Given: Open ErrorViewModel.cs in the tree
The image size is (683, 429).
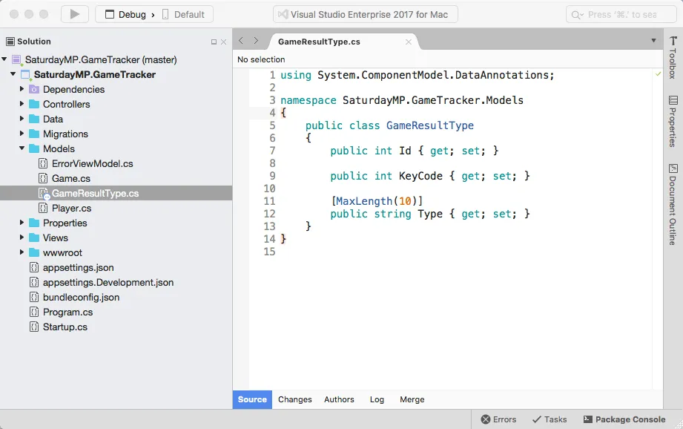Looking at the screenshot, I should (93, 163).
